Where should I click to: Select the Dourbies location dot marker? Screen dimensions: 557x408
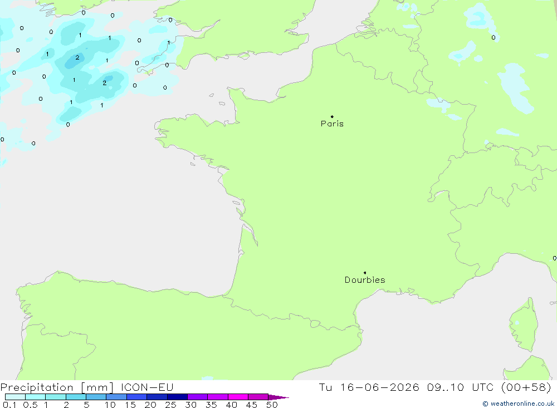click(365, 273)
